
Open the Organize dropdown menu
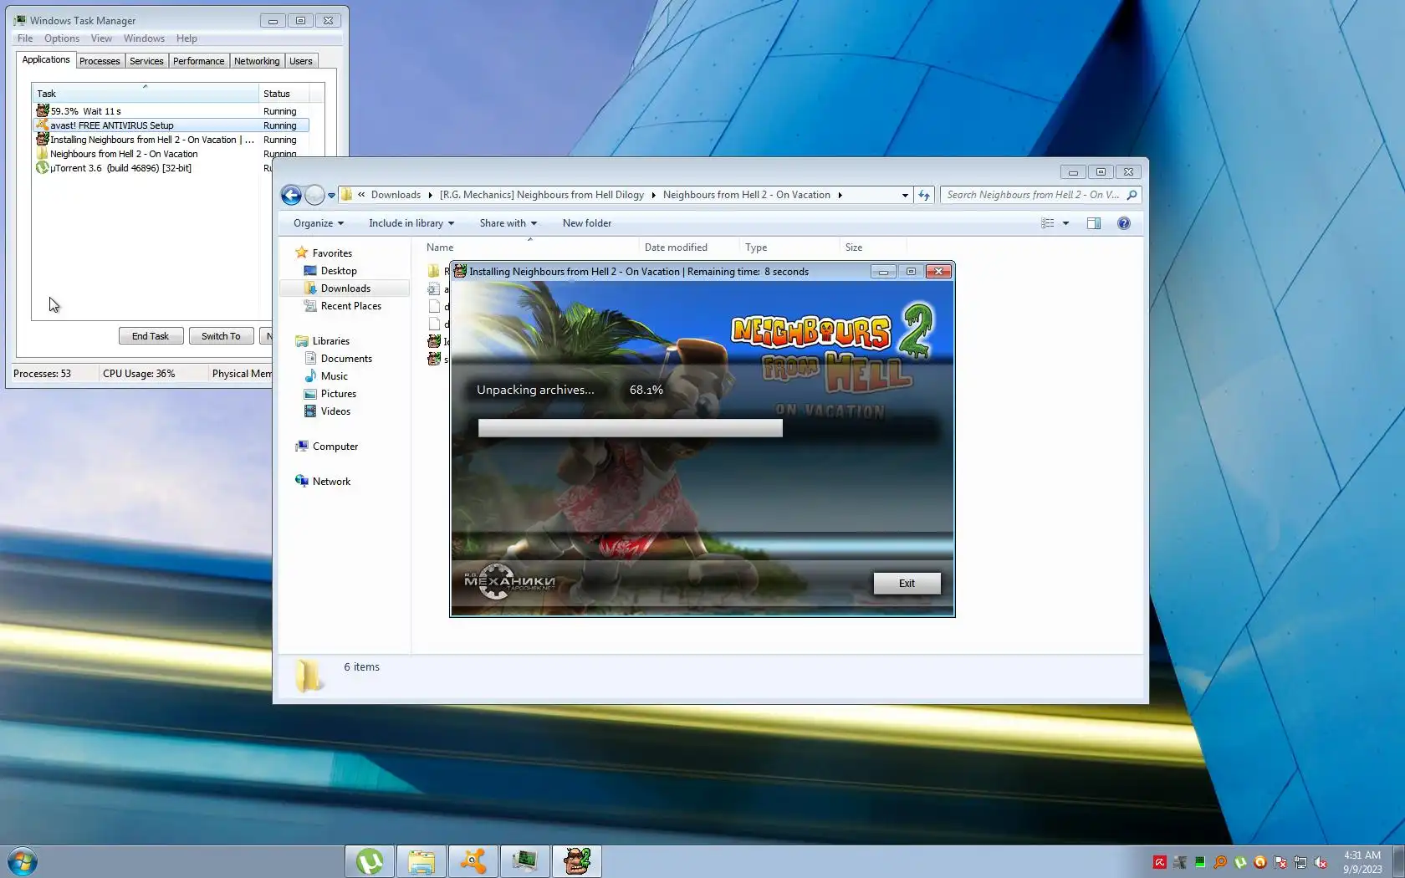coord(319,223)
